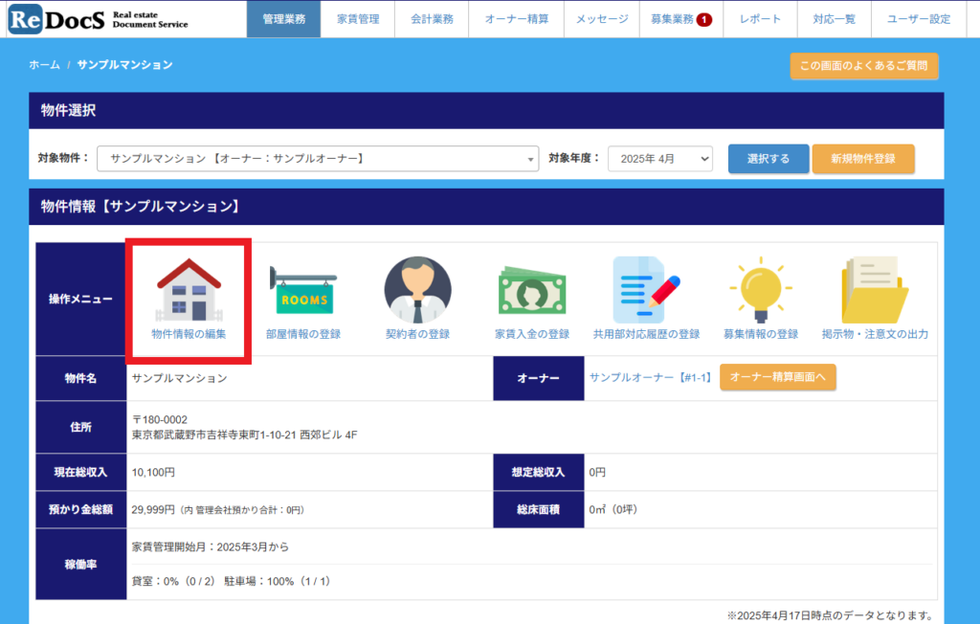
Task: Switch to the 家賃管理 tab
Action: tap(358, 19)
